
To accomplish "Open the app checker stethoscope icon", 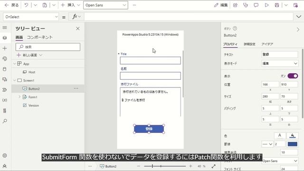I will pos(246,5).
